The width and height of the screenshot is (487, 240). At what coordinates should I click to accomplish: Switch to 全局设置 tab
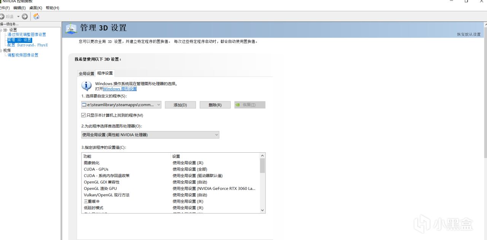pos(86,73)
